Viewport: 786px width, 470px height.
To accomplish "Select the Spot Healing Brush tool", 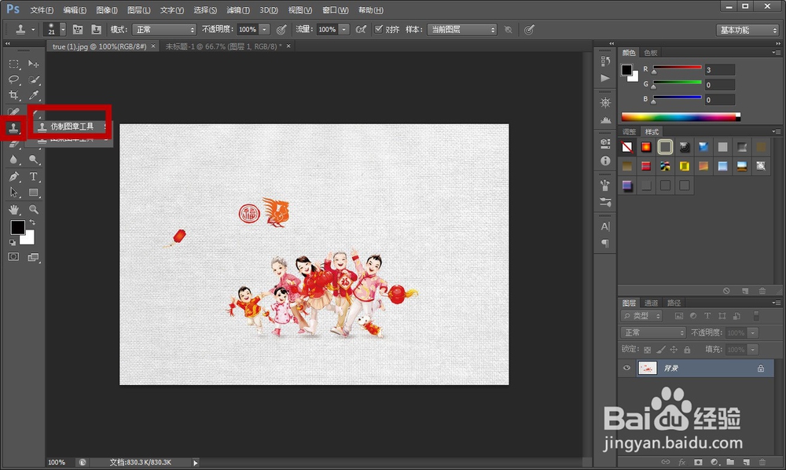I will click(x=13, y=112).
